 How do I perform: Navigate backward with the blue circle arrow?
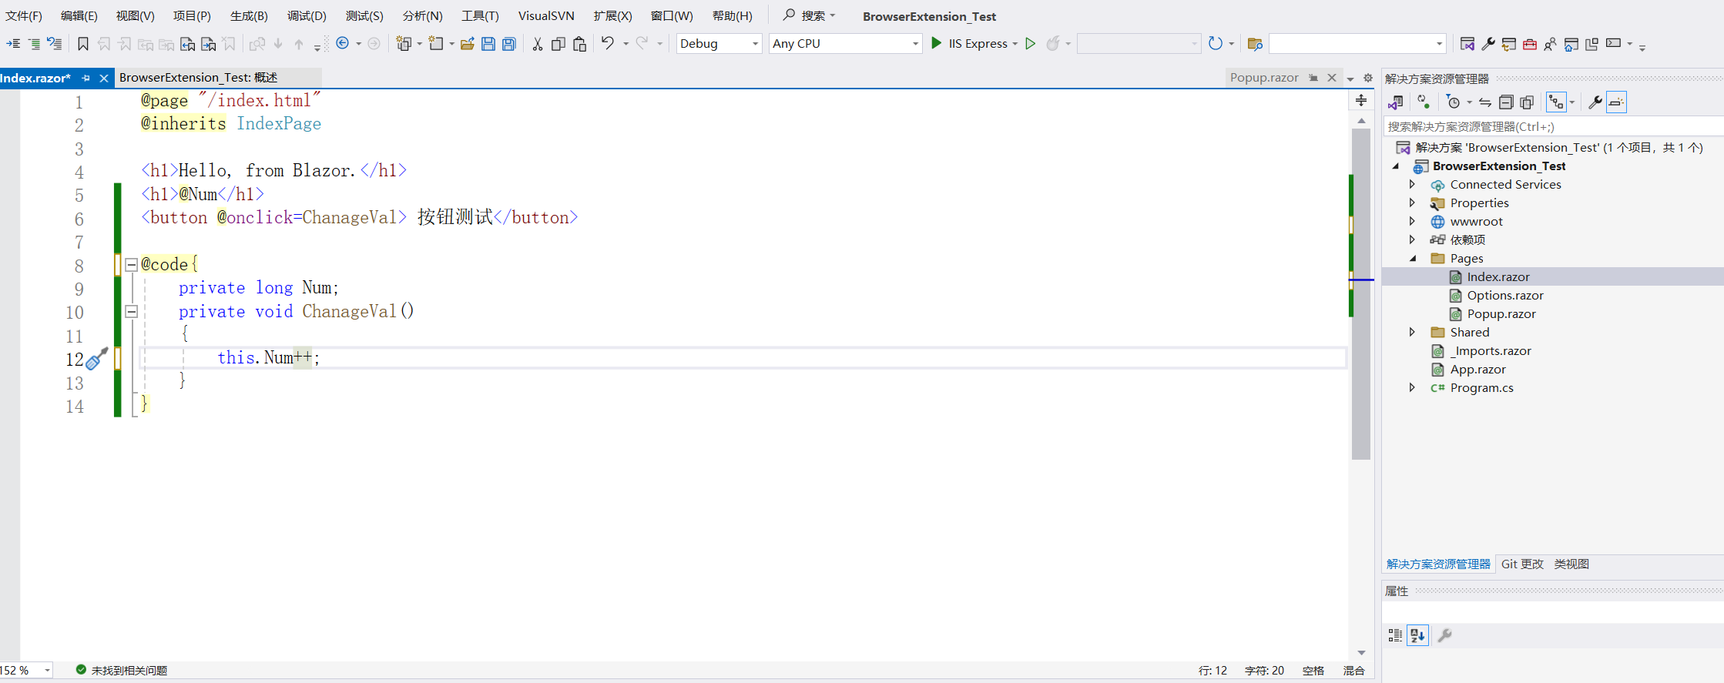(343, 43)
